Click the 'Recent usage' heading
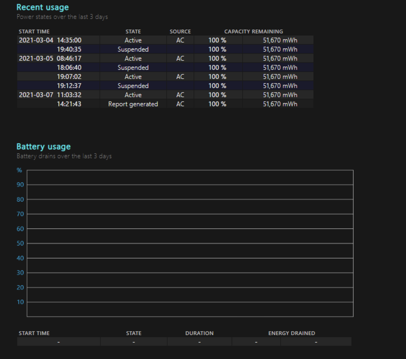Viewport: 406px width, 359px height. (43, 7)
